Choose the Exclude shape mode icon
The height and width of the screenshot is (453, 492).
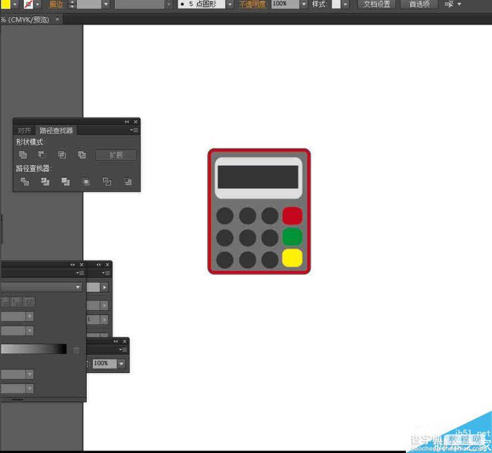point(82,154)
